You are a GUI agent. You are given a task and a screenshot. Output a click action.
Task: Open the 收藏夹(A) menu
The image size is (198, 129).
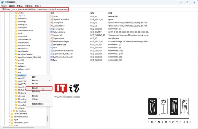click(29, 6)
